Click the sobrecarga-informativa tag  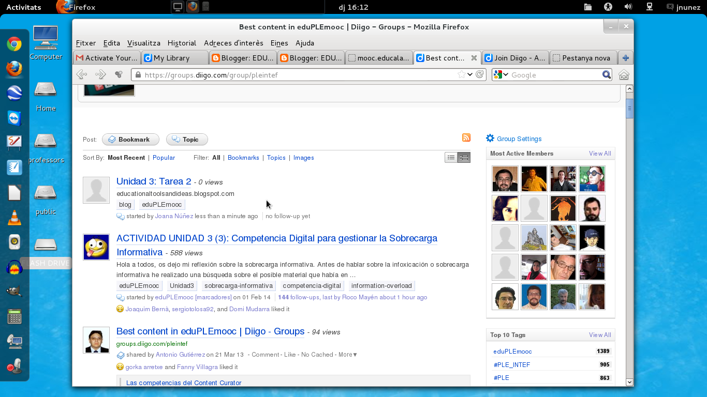(238, 286)
